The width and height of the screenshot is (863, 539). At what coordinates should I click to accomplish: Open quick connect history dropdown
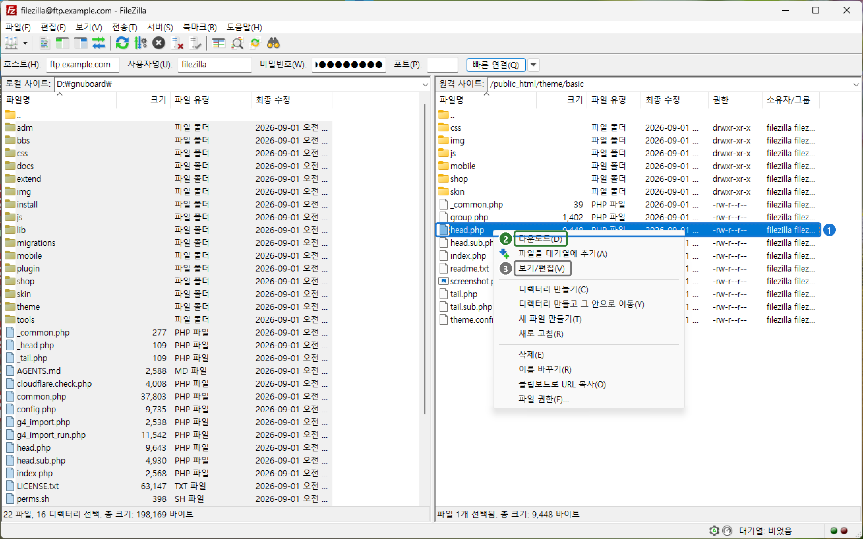pyautogui.click(x=533, y=65)
